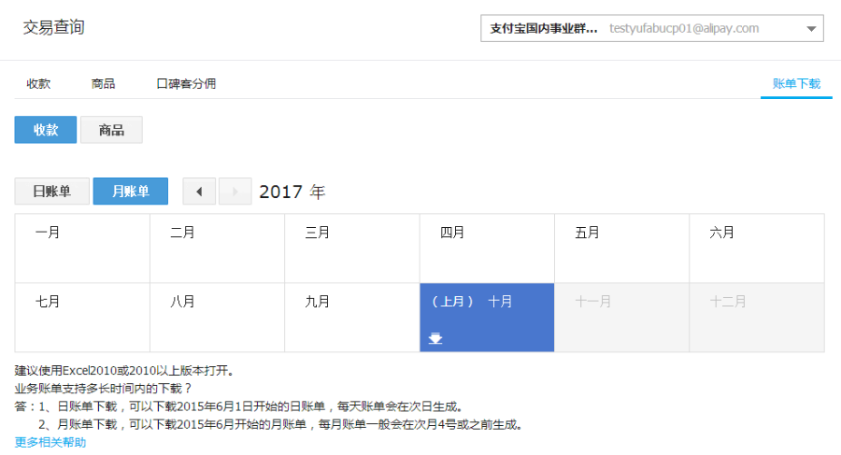This screenshot has height=455, width=841.
Task: Select 九月 cell
Action: coord(352,318)
